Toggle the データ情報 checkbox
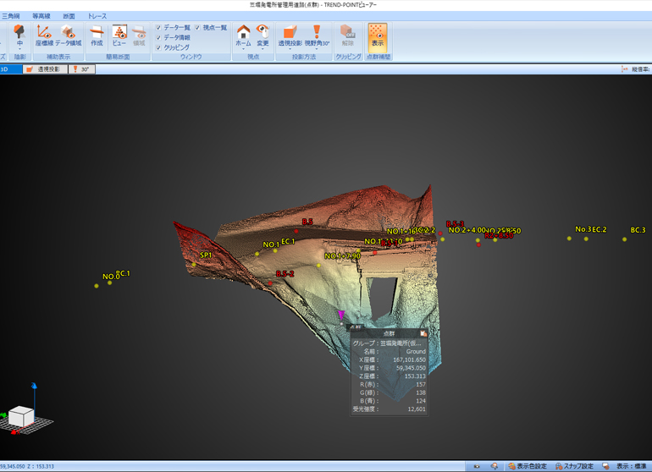652x472 pixels. click(158, 38)
